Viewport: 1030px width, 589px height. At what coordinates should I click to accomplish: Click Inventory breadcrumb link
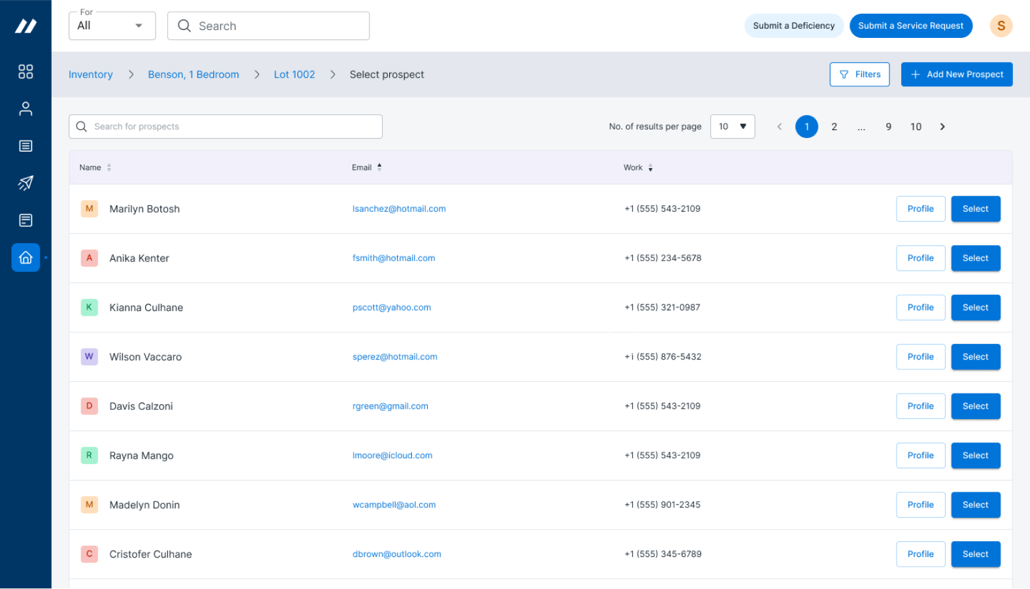(x=91, y=75)
